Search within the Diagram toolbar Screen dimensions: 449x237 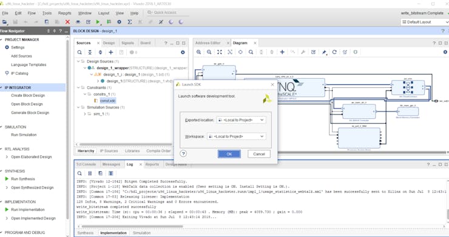tap(251, 52)
